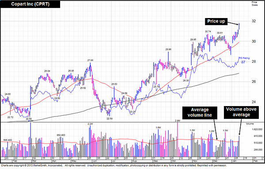The width and height of the screenshot is (265, 169).
Task: Click the Oct month label on the time axis
Action: (174, 161)
